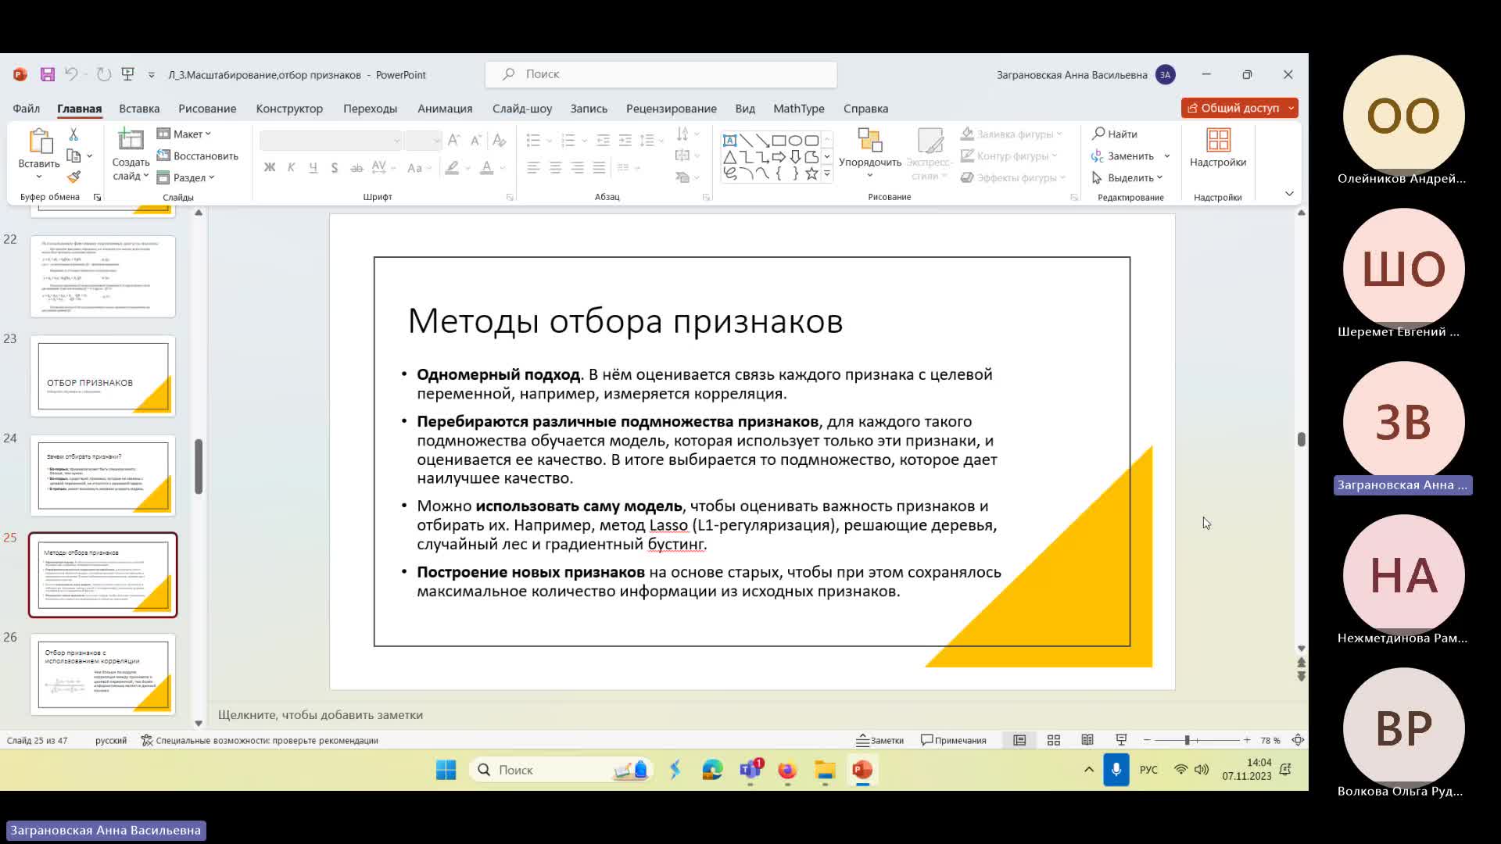Toggle center text alignment
Viewport: 1501px width, 844px height.
pyautogui.click(x=555, y=167)
